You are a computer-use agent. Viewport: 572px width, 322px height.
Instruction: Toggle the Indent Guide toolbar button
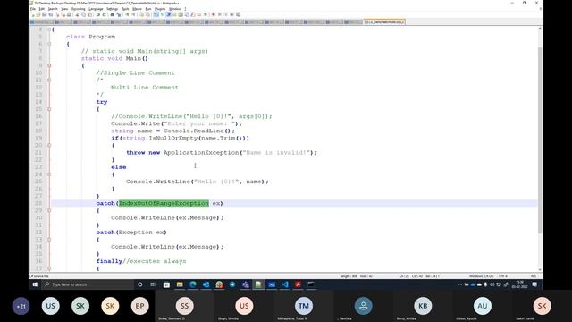click(x=169, y=14)
